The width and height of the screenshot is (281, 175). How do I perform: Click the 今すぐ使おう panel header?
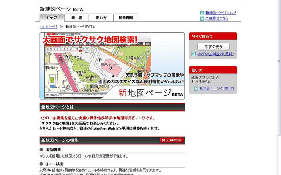[213, 36]
